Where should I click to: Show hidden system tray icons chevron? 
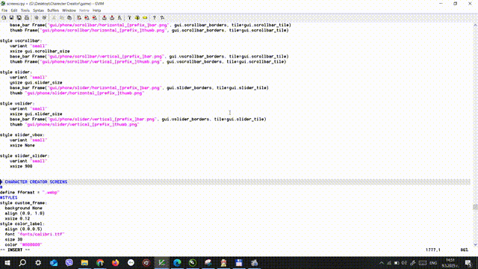click(x=382, y=263)
